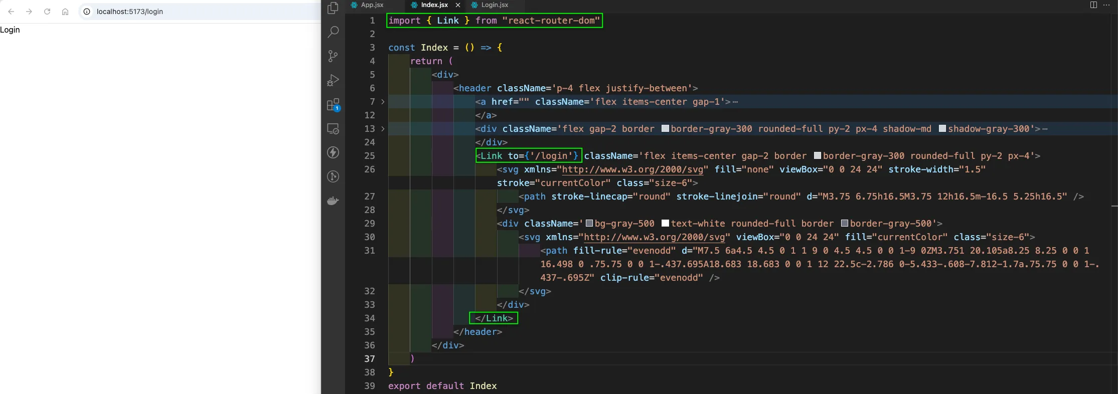Open the Docker whale view
This screenshot has width=1118, height=394.
tap(333, 201)
